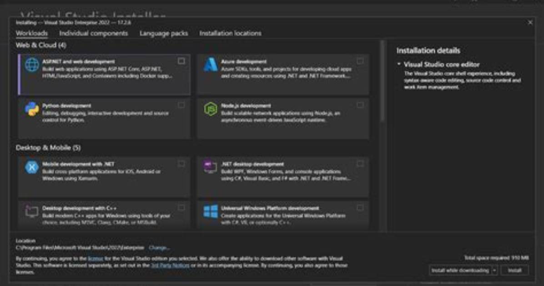Click the Mobile development with .NET Xamarin icon

click(31, 168)
